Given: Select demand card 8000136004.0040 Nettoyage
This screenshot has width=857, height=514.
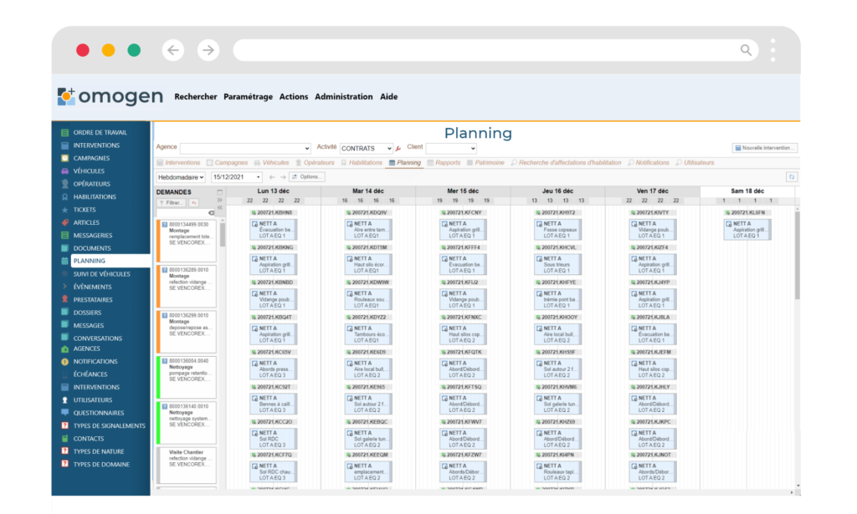Looking at the screenshot, I should pos(187,377).
